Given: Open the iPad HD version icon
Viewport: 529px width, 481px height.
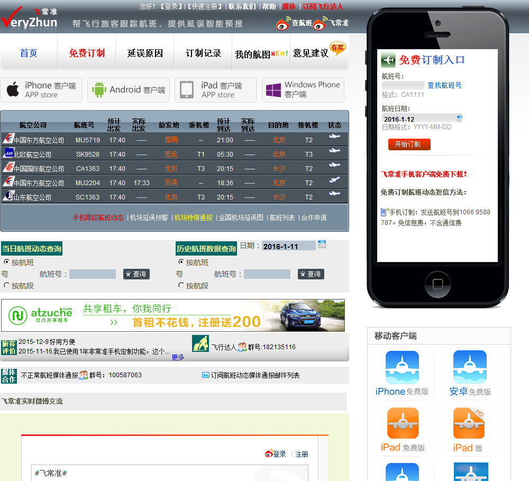Looking at the screenshot, I should (470, 423).
